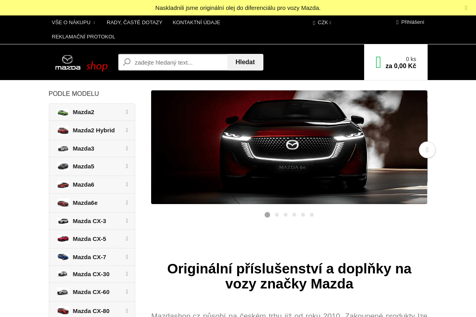
Task: Expand the Mazda CX-60 category arrow
Action: [127, 292]
